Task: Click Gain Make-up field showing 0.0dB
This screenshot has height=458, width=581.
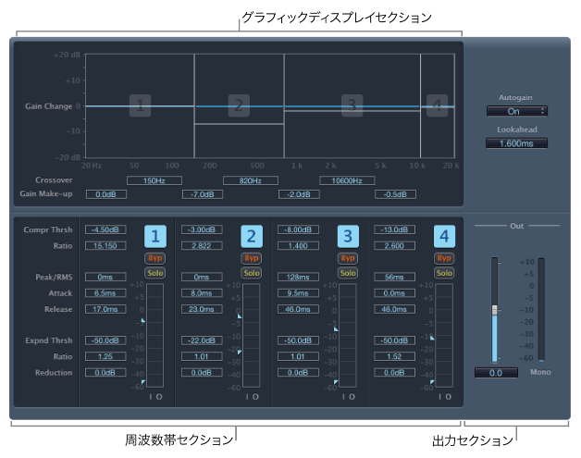Action: [106, 194]
